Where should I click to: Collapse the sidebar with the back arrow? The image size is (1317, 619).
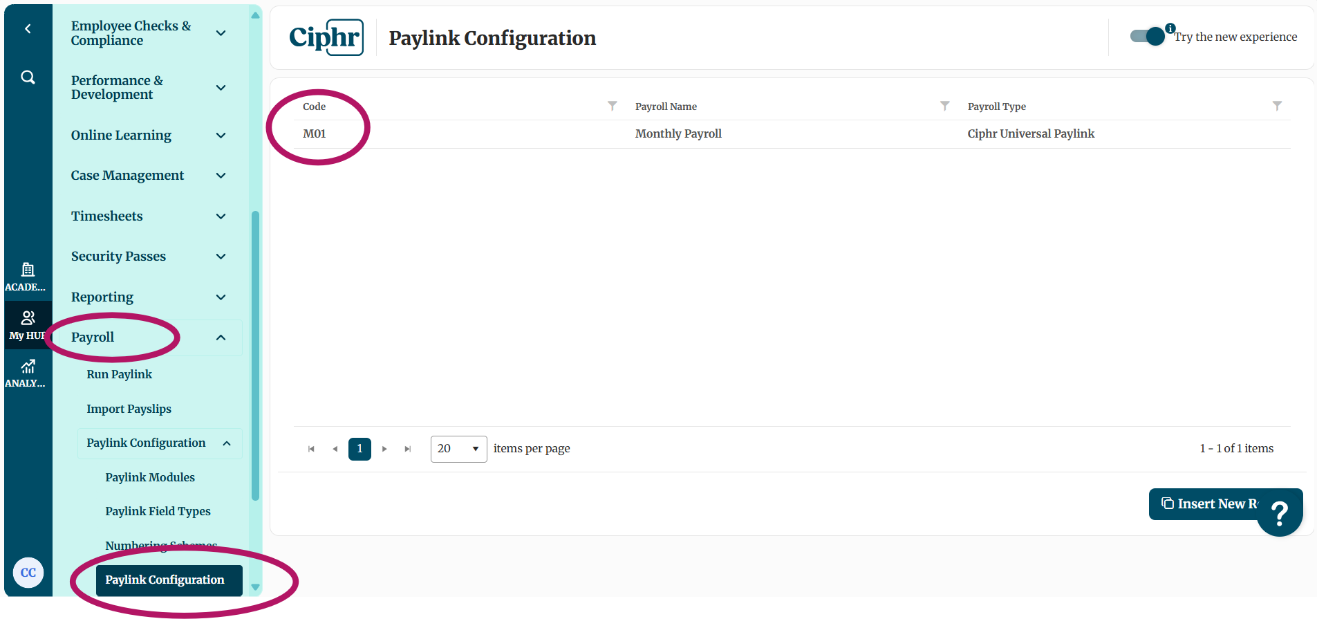tap(28, 29)
